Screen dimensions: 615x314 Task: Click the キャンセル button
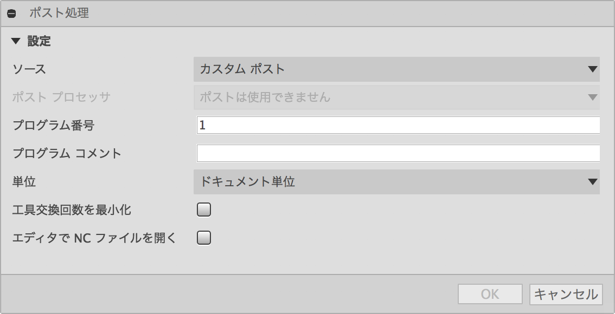click(566, 294)
